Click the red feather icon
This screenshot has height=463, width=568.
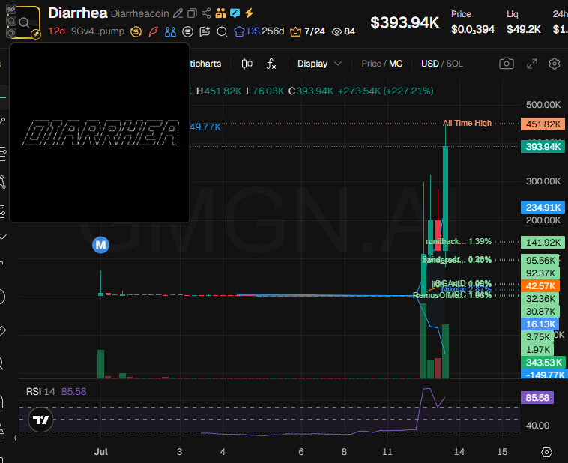pos(153,32)
